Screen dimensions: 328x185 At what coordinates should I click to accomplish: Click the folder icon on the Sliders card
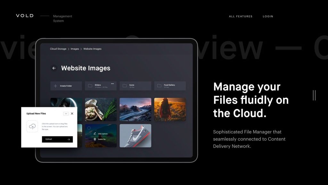pyautogui.click(x=90, y=85)
